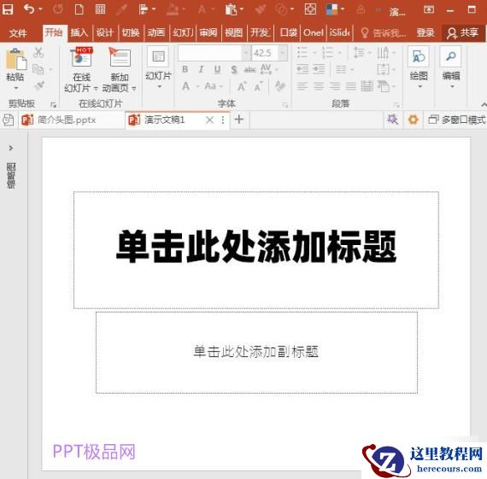The image size is (487, 479).
Task: Click Increase Font Size icon
Action: tap(242, 86)
